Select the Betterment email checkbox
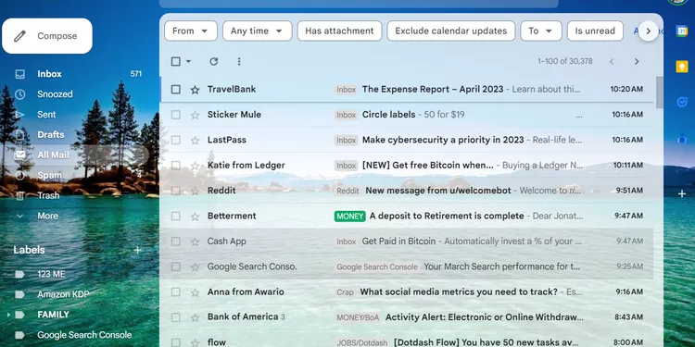Viewport: 695px width, 347px height. coord(175,216)
